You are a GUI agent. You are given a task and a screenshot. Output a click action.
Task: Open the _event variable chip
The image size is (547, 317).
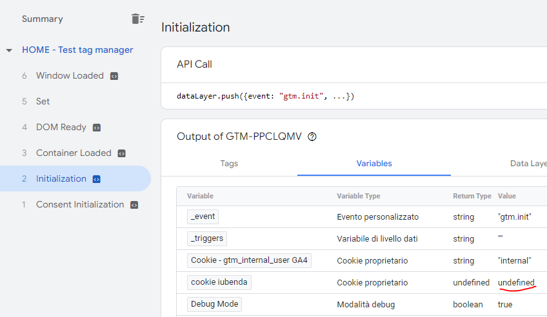click(203, 216)
